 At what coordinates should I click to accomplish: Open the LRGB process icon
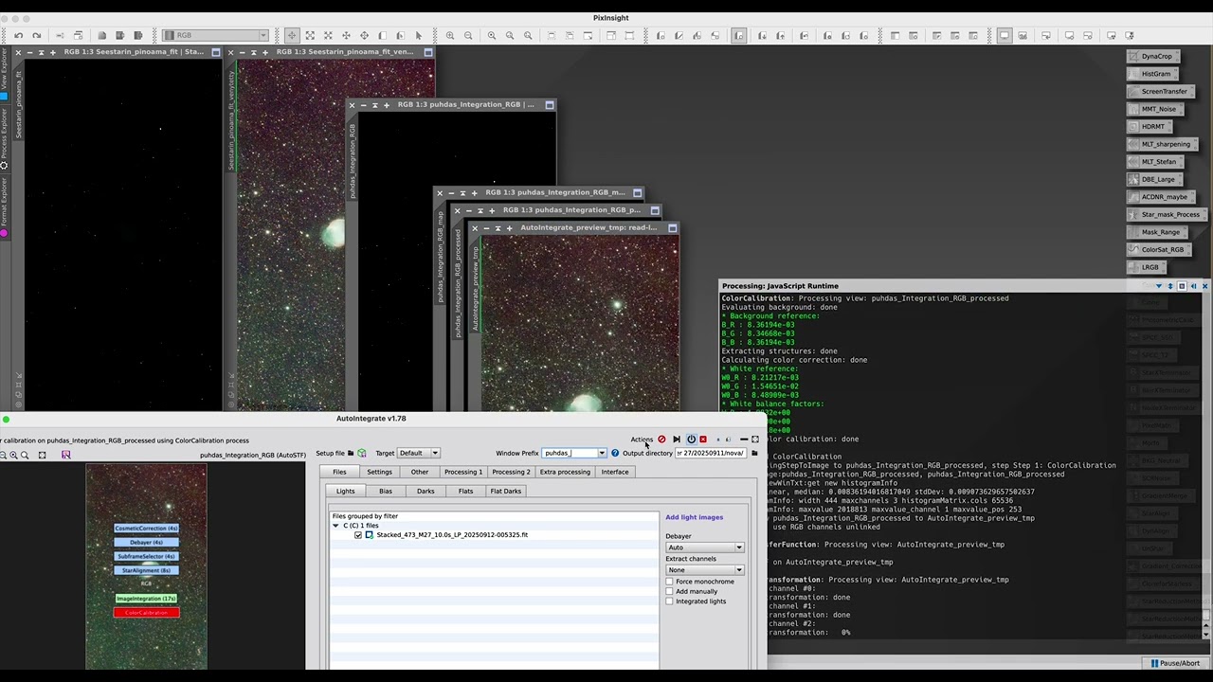click(x=1146, y=267)
